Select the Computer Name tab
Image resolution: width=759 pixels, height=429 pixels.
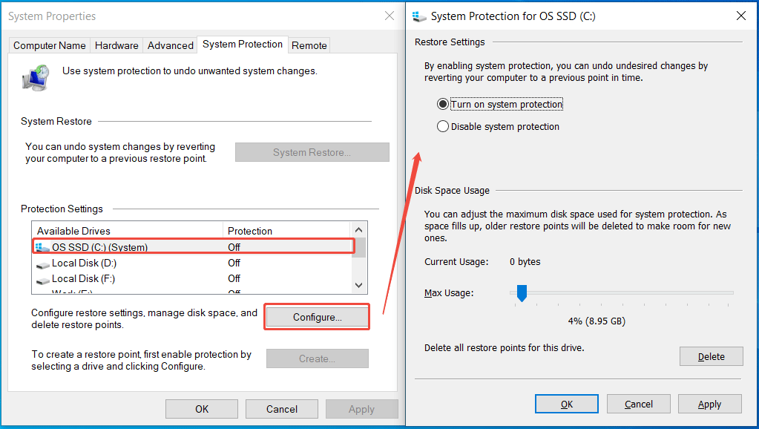click(x=48, y=45)
